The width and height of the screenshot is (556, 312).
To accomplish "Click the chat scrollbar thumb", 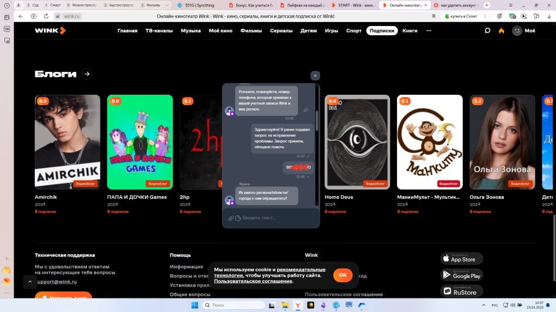I will coord(317,120).
